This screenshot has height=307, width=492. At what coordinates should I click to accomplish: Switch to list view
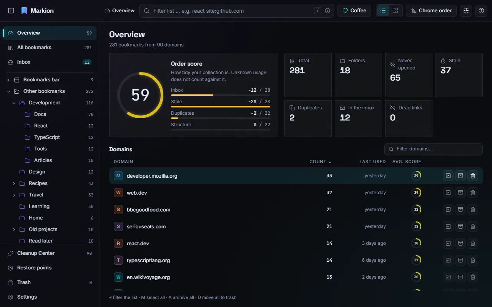pyautogui.click(x=383, y=11)
